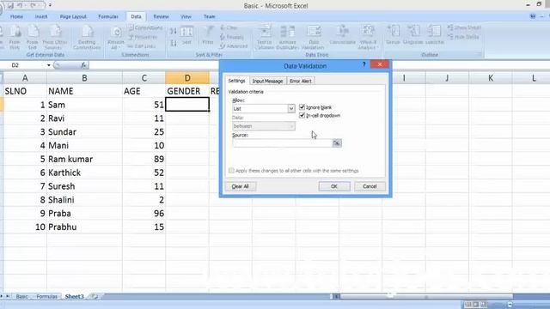550x309 pixels.
Task: Click Edit Links in the ribbon
Action: [142, 45]
